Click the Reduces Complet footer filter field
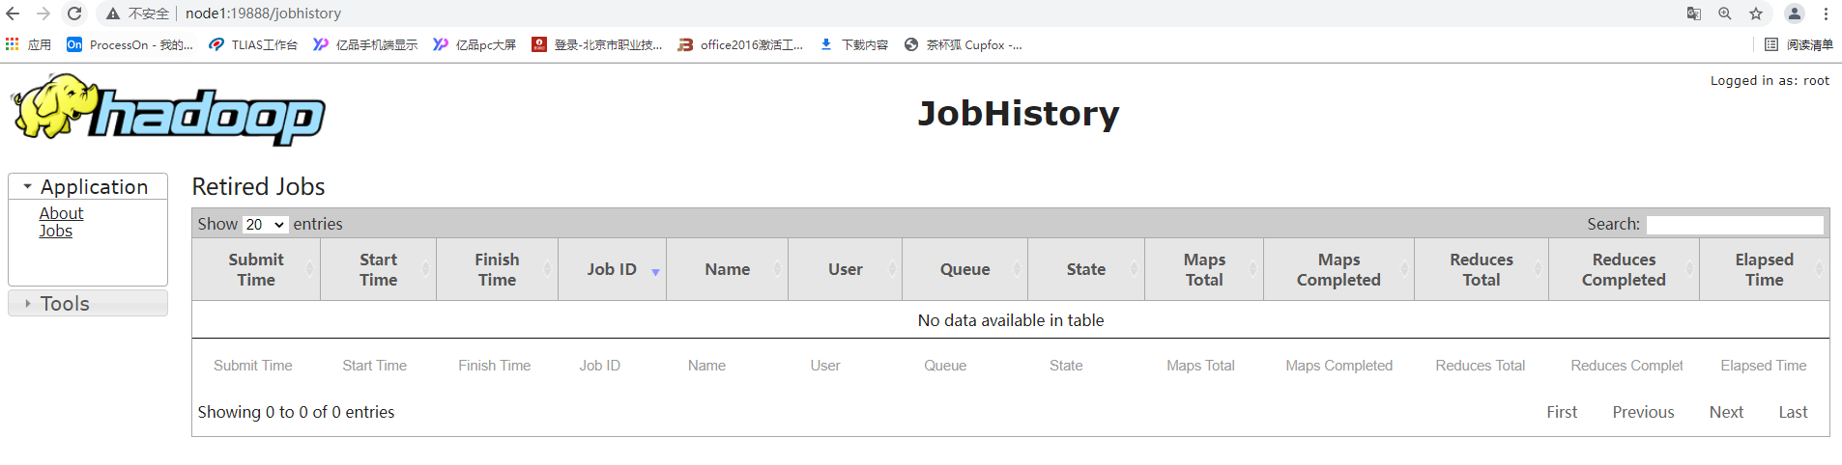Image resolution: width=1842 pixels, height=465 pixels. pos(1626,366)
